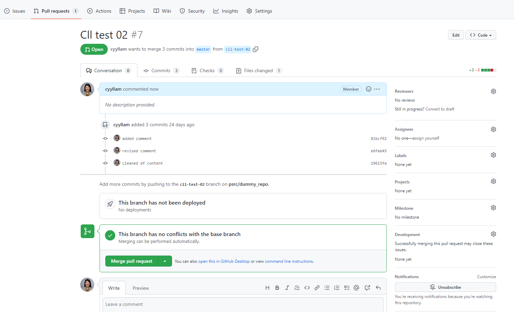The height and width of the screenshot is (312, 514).
Task: Open Reviewers settings gear
Action: (x=493, y=91)
